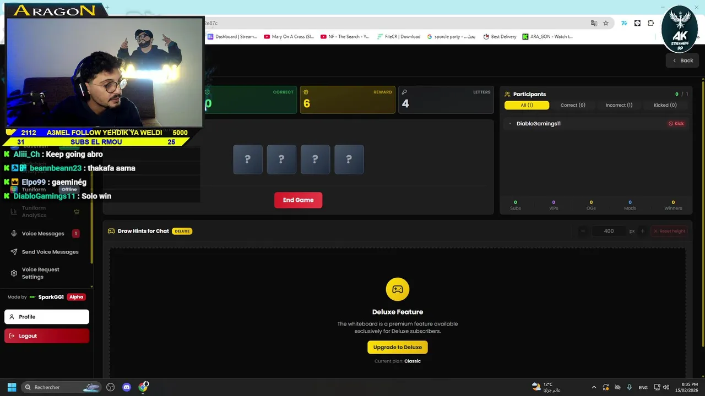Switch to the Kicked (0) tab

665,105
